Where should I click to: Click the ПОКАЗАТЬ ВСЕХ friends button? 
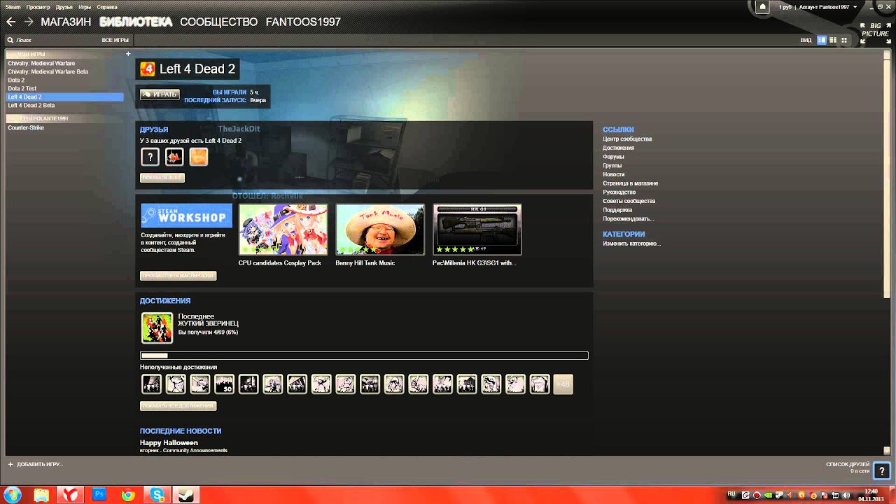162,177
